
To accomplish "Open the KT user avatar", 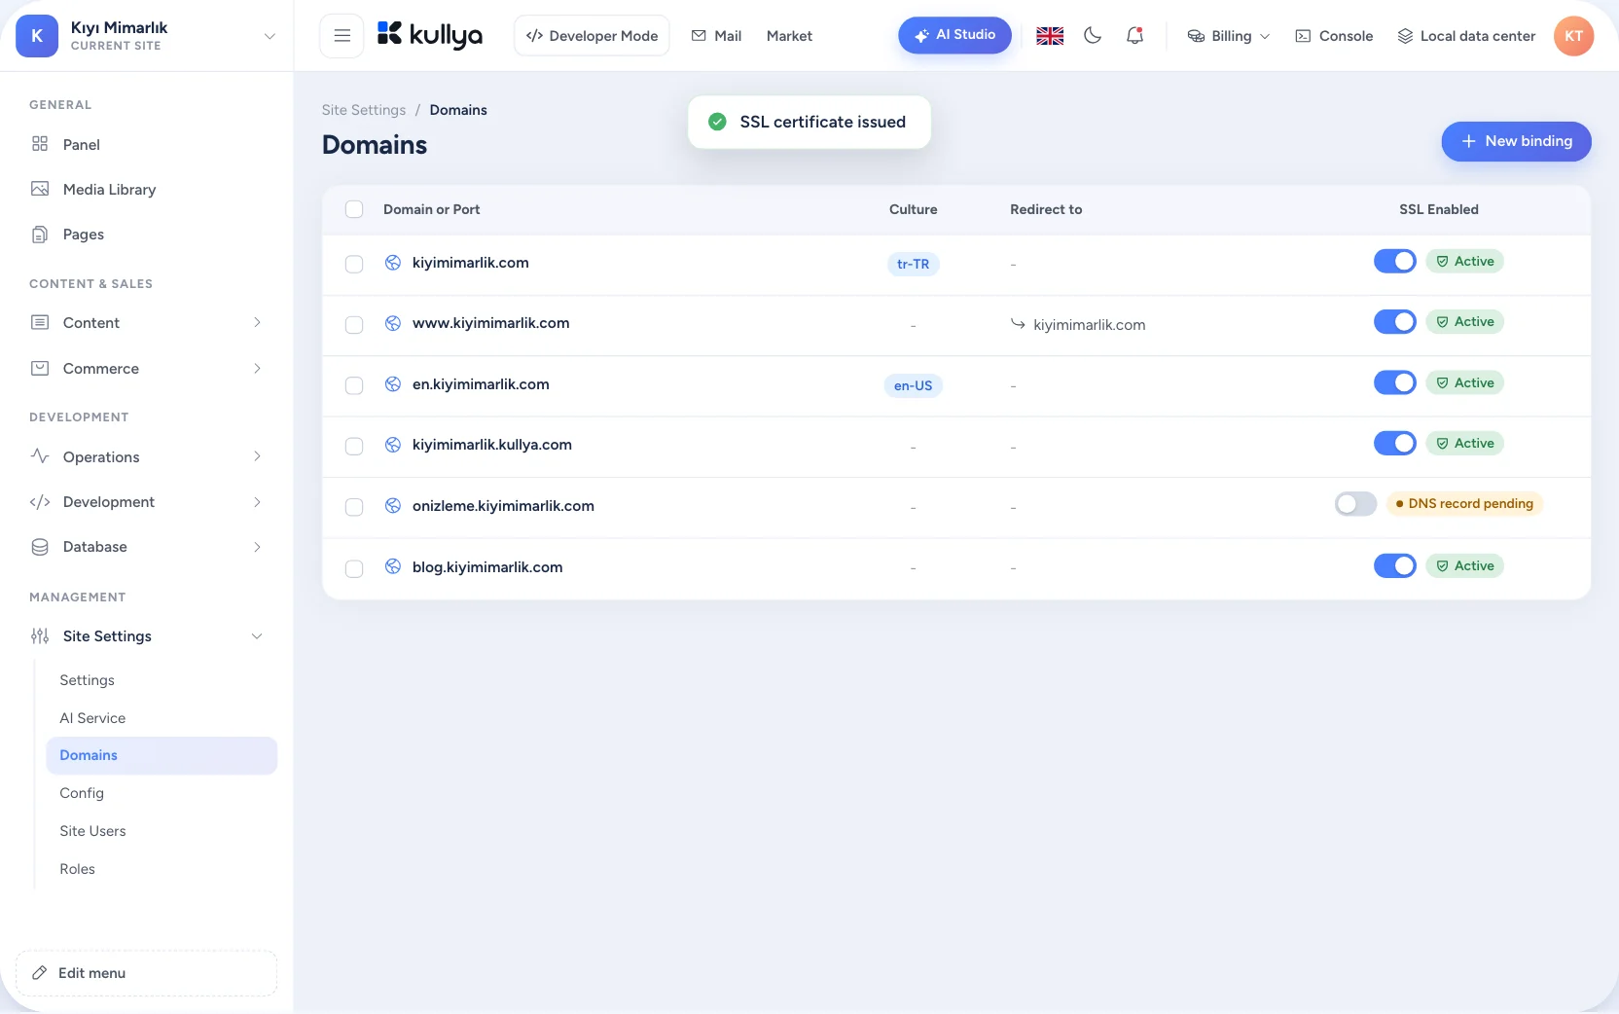I will (x=1573, y=36).
